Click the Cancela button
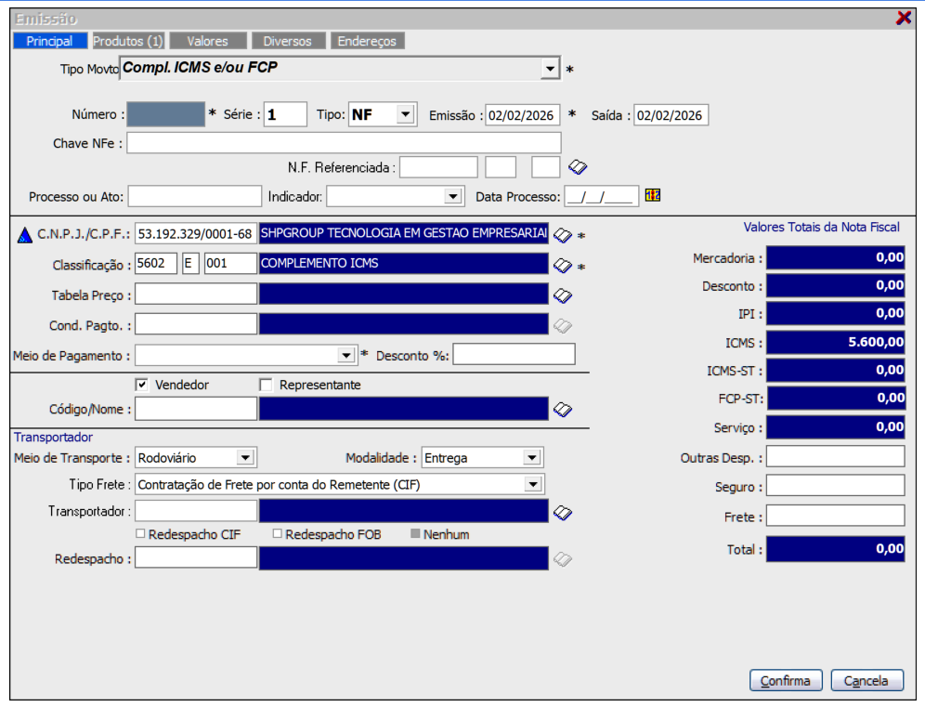Image resolution: width=925 pixels, height=707 pixels. 866,681
